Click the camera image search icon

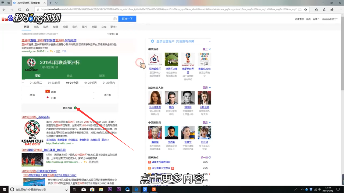pyautogui.click(x=115, y=19)
